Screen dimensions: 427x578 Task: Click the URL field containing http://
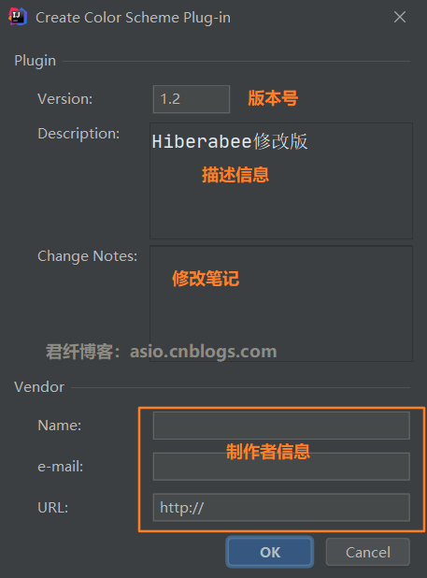[281, 508]
